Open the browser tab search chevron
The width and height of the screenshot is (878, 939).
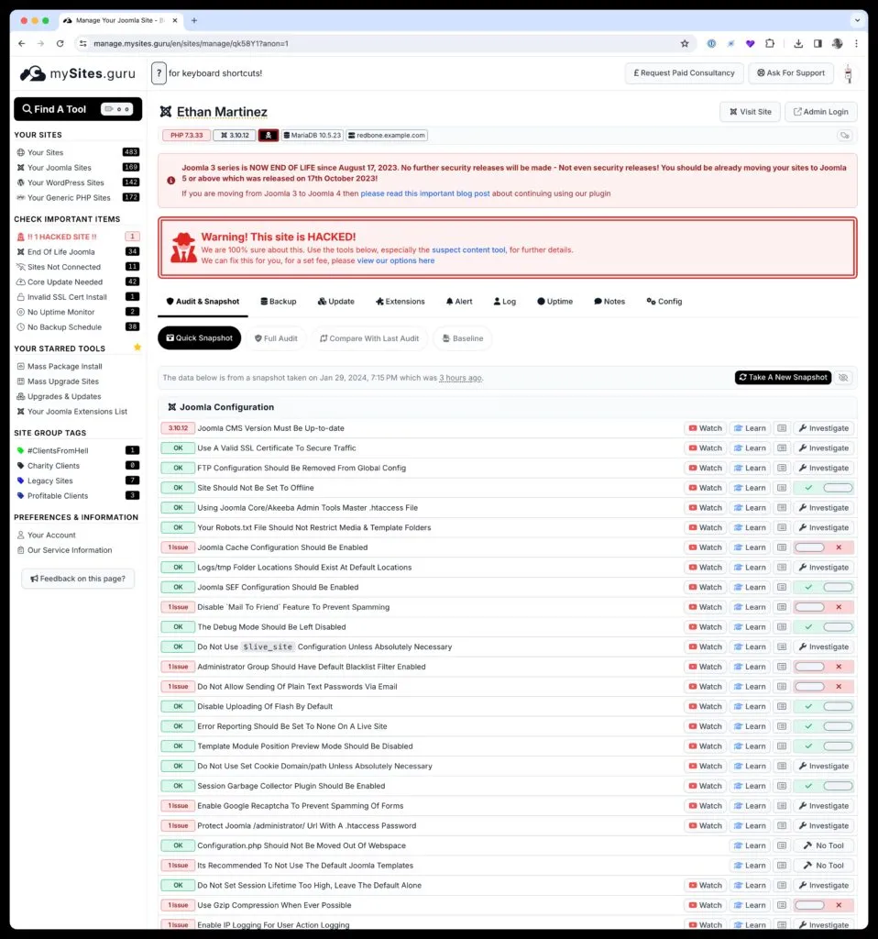click(858, 20)
